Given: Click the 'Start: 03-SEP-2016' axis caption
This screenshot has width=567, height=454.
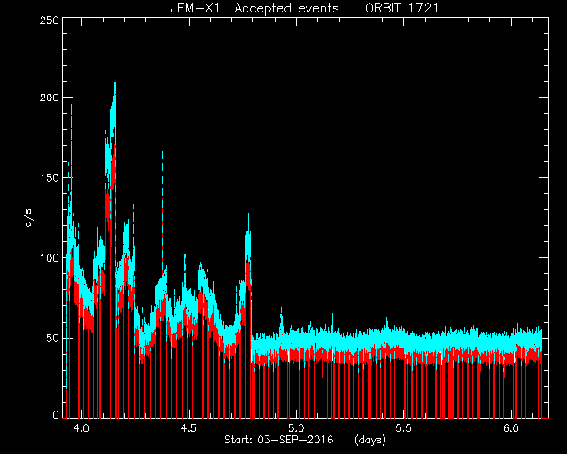Looking at the screenshot, I should tap(279, 440).
